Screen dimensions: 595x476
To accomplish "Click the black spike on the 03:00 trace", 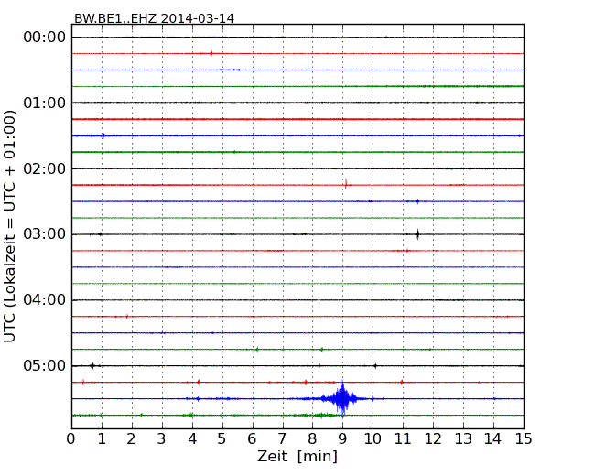I will (x=417, y=234).
